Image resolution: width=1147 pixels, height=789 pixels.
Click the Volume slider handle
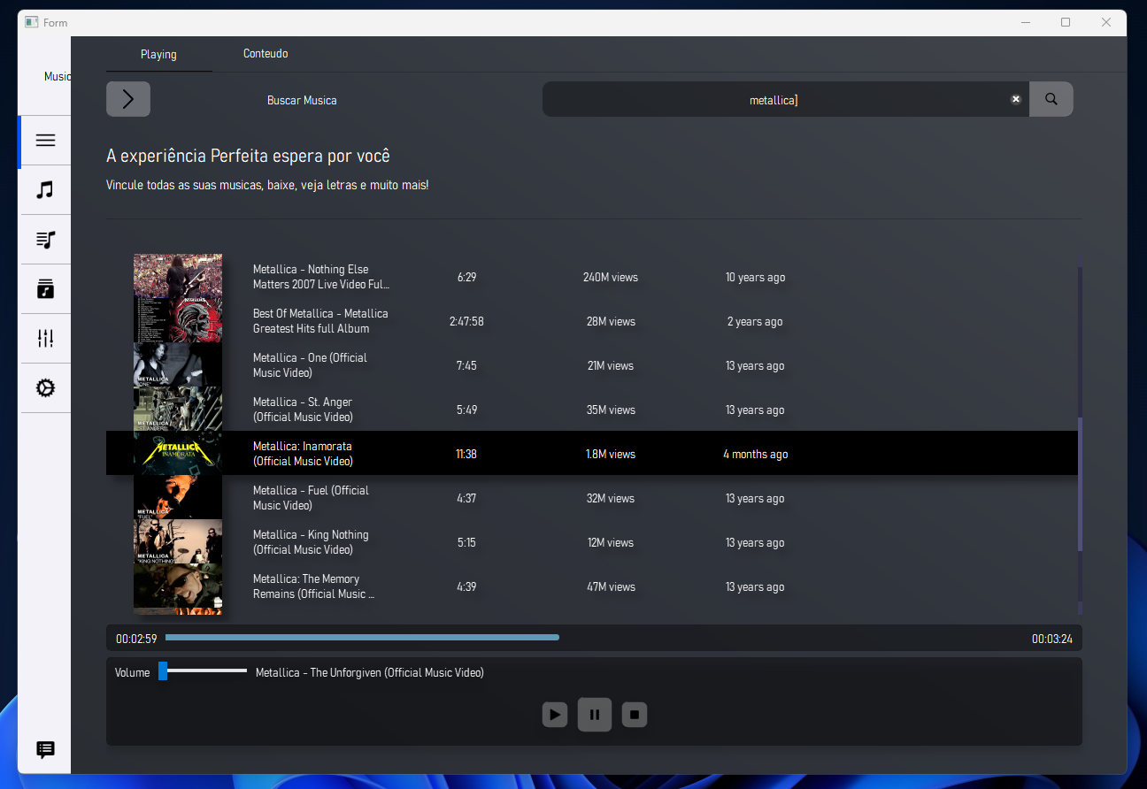tap(163, 671)
